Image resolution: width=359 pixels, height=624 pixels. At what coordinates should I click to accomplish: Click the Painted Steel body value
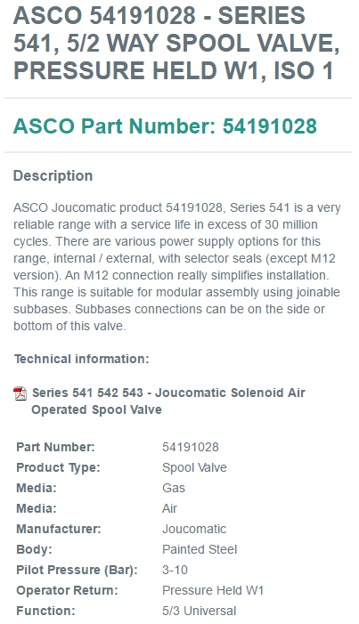pyautogui.click(x=200, y=549)
